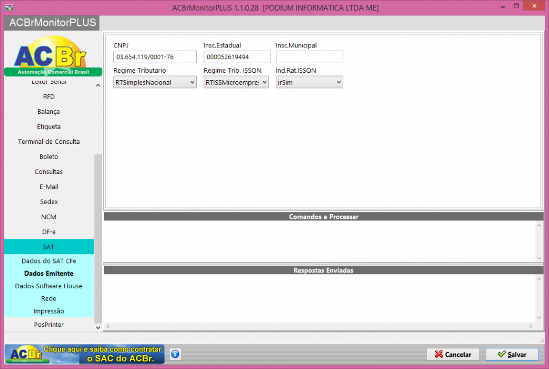The image size is (549, 369).
Task: Click sidebar scroll up arrow
Action: coord(98,85)
